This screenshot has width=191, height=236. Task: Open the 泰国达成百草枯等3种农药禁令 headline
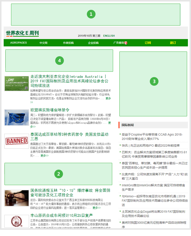coord(69,137)
